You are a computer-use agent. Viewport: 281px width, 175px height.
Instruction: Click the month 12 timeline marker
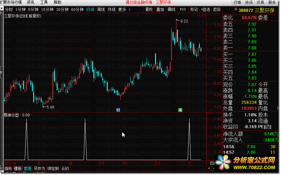(157, 163)
